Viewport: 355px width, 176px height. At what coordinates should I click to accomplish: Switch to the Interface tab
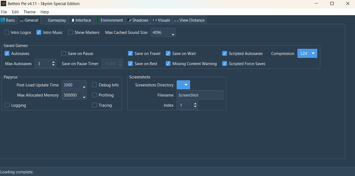81,20
